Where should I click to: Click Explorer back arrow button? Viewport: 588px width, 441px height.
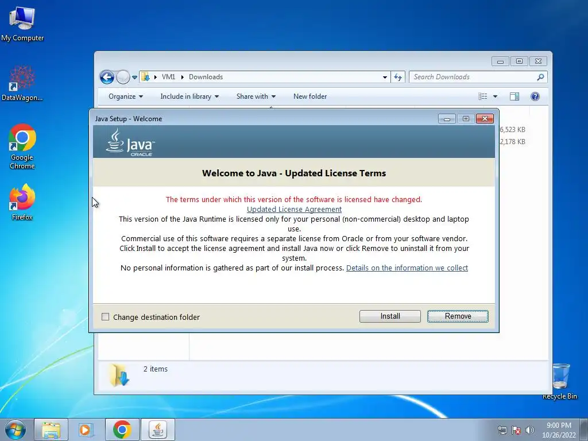coord(107,78)
